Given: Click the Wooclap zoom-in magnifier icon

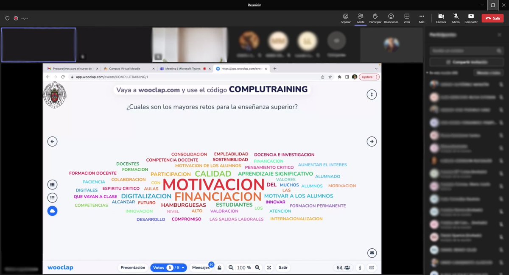Looking at the screenshot, I should tap(257, 267).
